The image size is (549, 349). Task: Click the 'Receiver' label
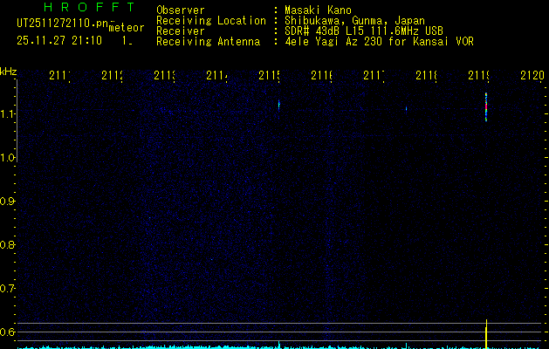(181, 31)
